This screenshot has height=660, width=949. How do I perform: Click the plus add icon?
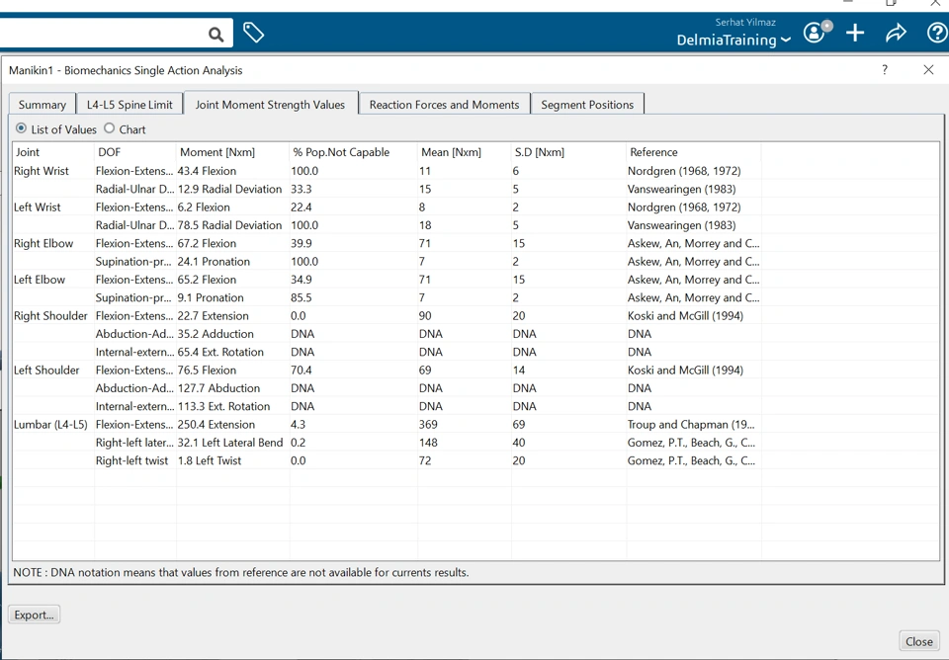pos(855,34)
